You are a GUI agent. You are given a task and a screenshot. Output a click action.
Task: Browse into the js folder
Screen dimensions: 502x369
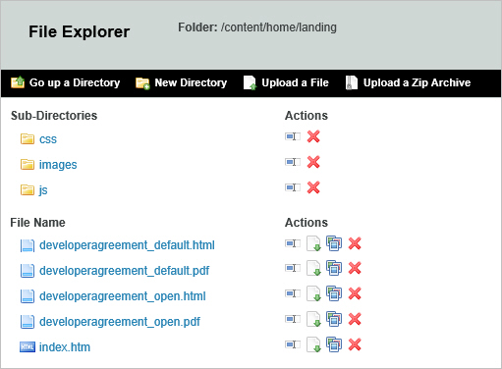(43, 190)
